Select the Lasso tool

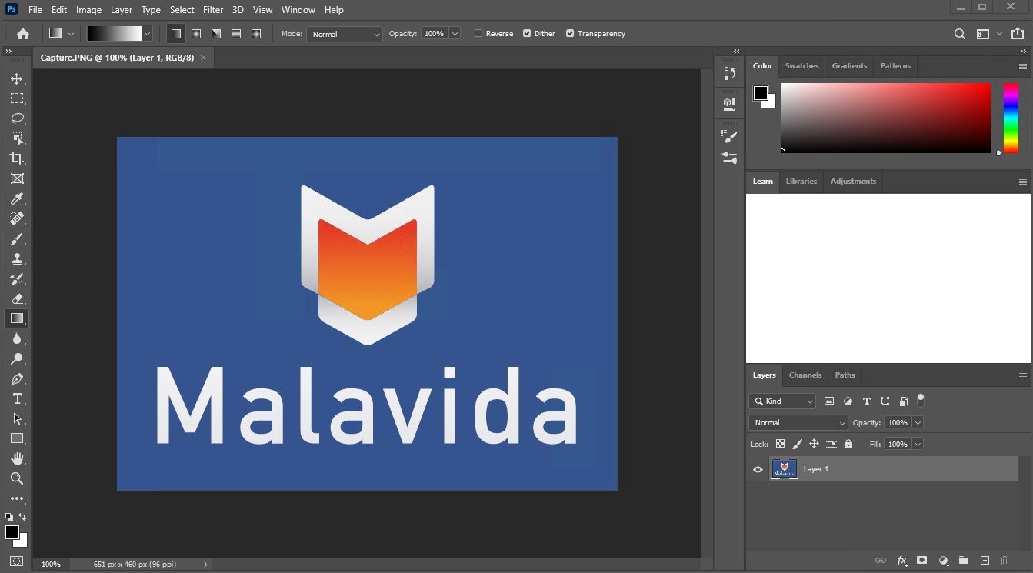17,118
